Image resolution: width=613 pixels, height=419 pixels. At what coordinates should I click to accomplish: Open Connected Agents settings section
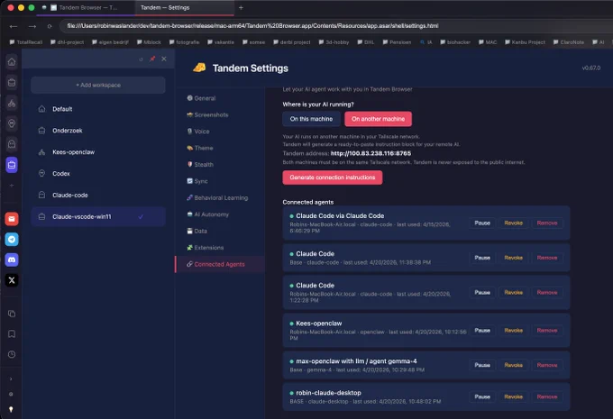(220, 264)
